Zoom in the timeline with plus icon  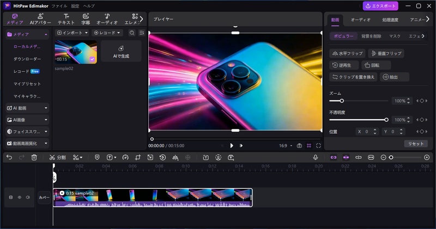point(427,157)
